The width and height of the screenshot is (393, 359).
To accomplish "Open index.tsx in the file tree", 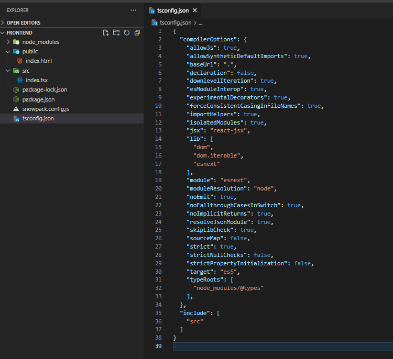I will (x=37, y=80).
